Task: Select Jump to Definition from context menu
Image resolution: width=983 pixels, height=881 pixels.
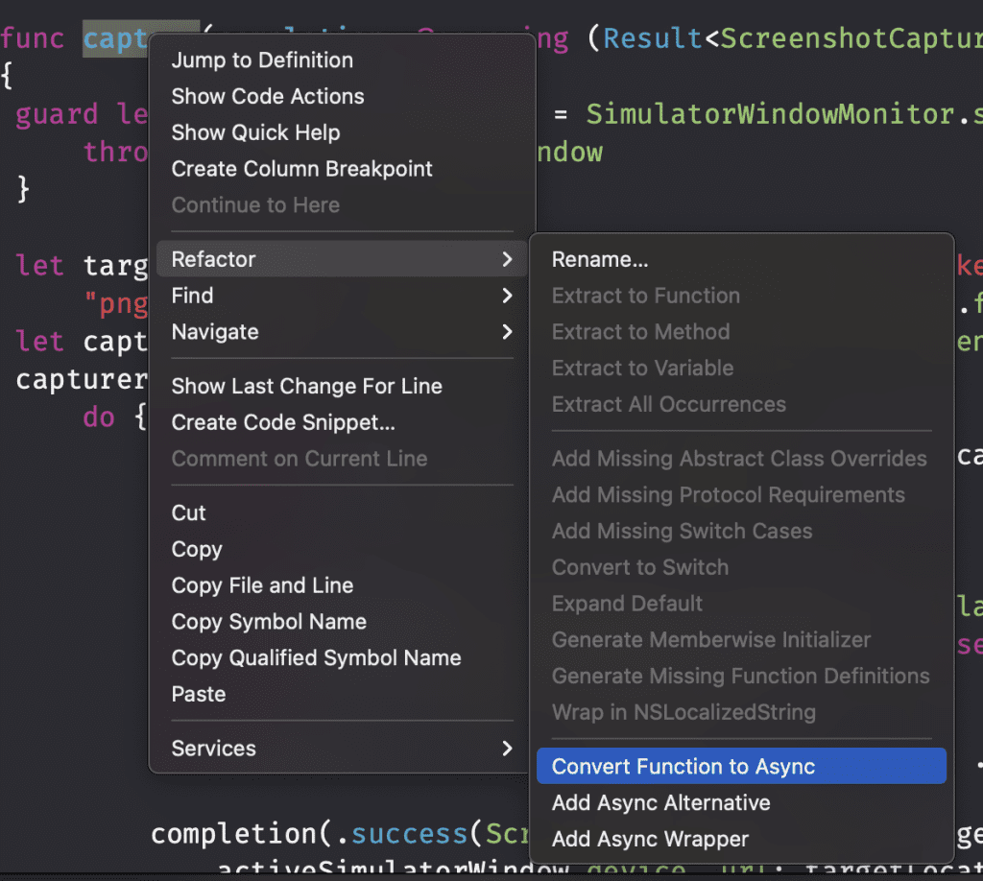Action: 261,60
